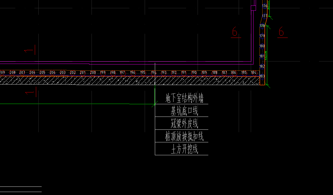Select pile number 208

point(12,73)
